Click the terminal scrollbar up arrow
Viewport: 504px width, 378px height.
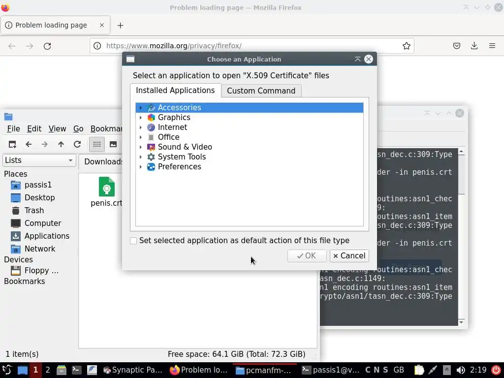click(x=461, y=152)
